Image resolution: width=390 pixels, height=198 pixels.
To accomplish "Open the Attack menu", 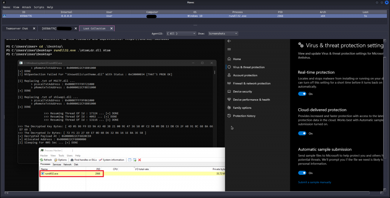I will (x=26, y=7).
